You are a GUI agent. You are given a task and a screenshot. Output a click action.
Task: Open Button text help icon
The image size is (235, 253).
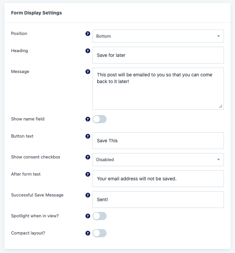tap(87, 136)
